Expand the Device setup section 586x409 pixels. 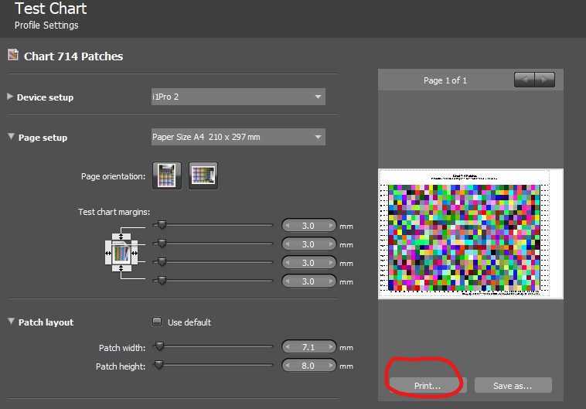click(11, 97)
